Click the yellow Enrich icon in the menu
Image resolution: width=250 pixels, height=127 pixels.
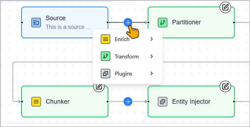[105, 39]
